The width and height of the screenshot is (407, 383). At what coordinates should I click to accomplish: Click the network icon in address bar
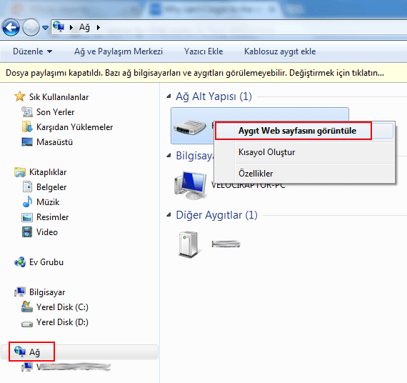pyautogui.click(x=59, y=26)
